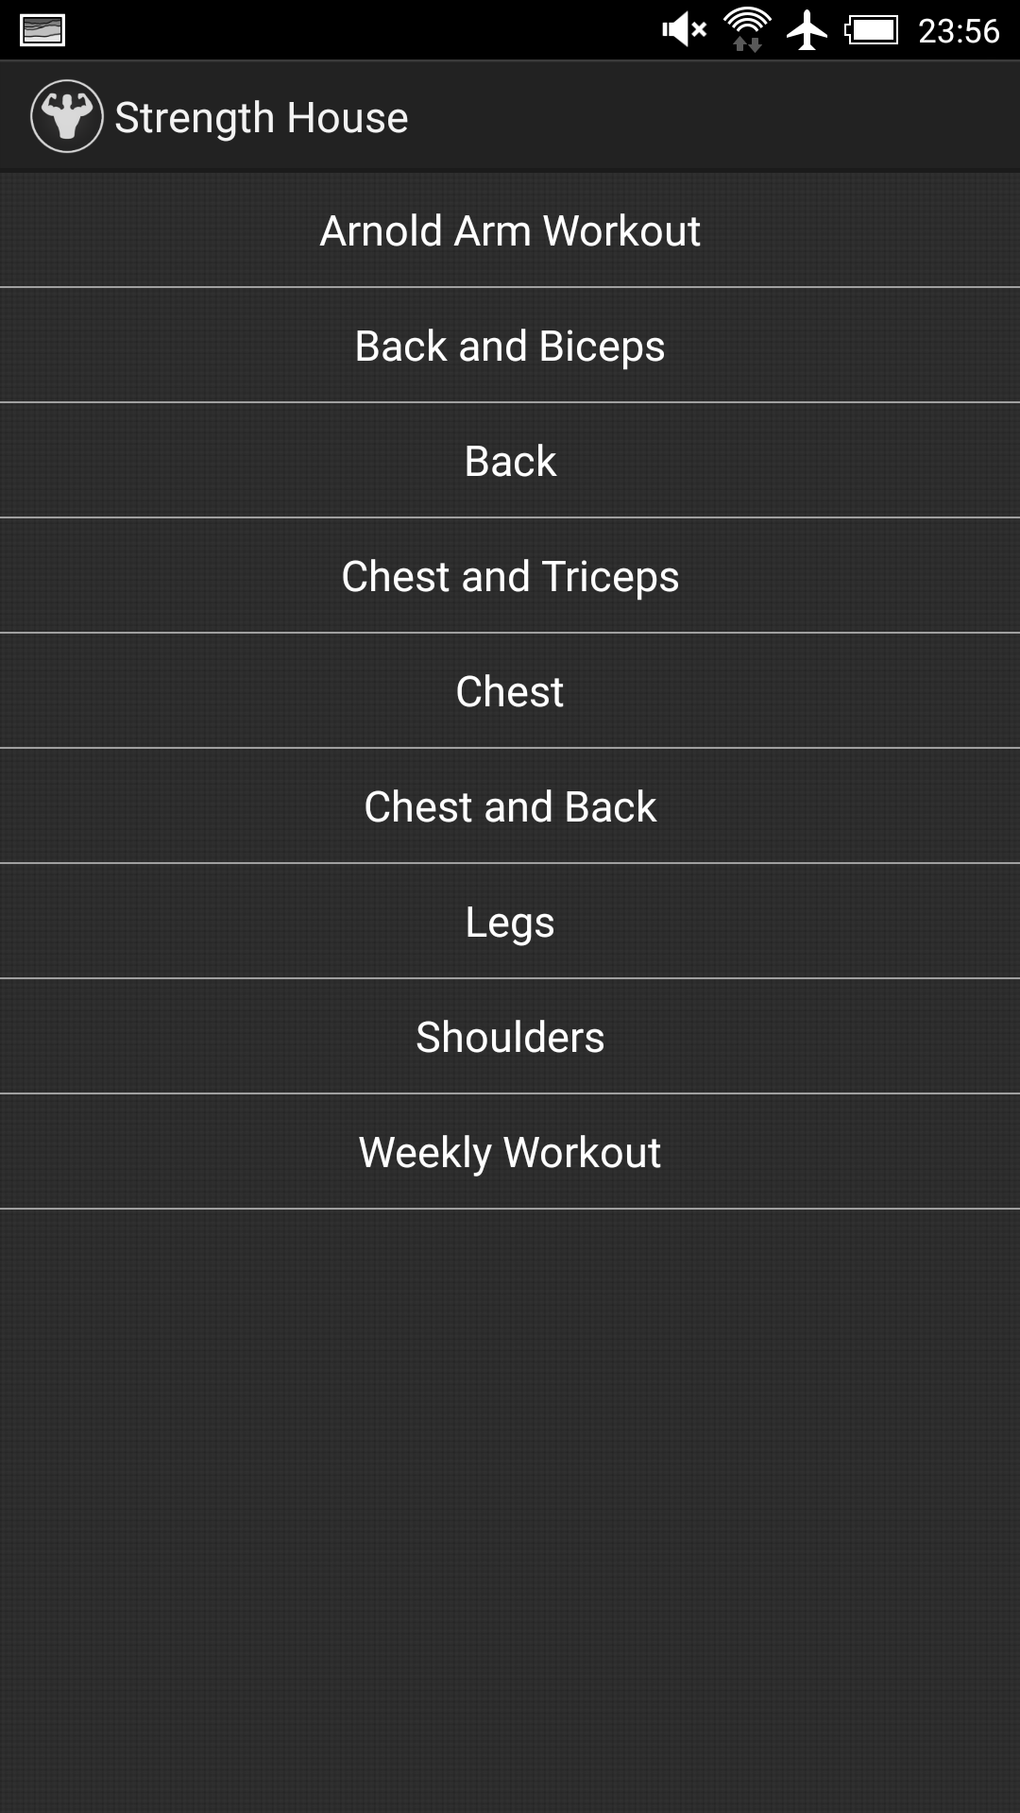Tap the Strength House title text
The image size is (1020, 1813).
click(x=261, y=115)
